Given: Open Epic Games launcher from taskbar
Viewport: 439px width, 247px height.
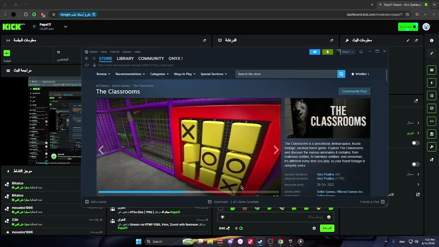Looking at the screenshot, I should tap(290, 242).
